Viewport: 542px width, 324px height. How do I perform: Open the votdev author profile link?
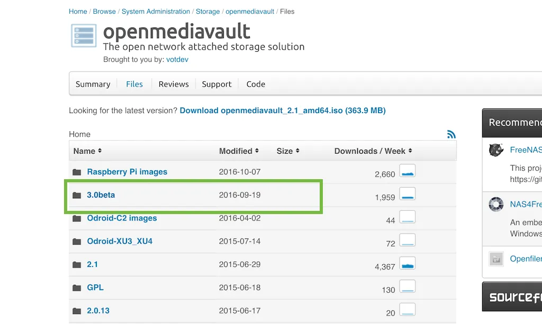177,59
